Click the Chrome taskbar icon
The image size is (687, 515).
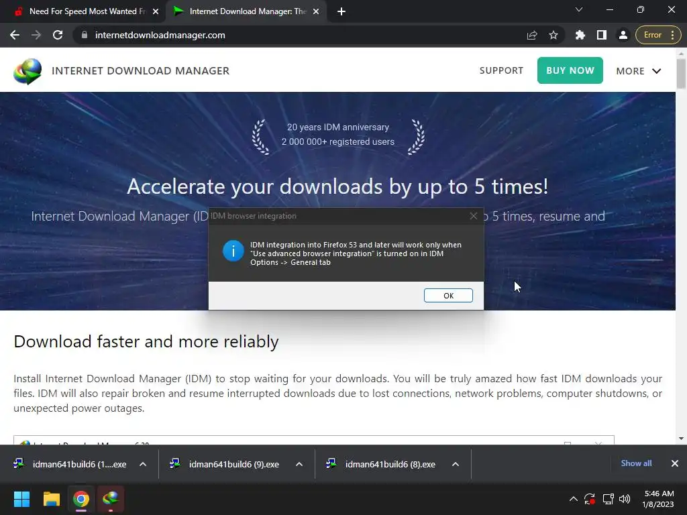pos(81,499)
